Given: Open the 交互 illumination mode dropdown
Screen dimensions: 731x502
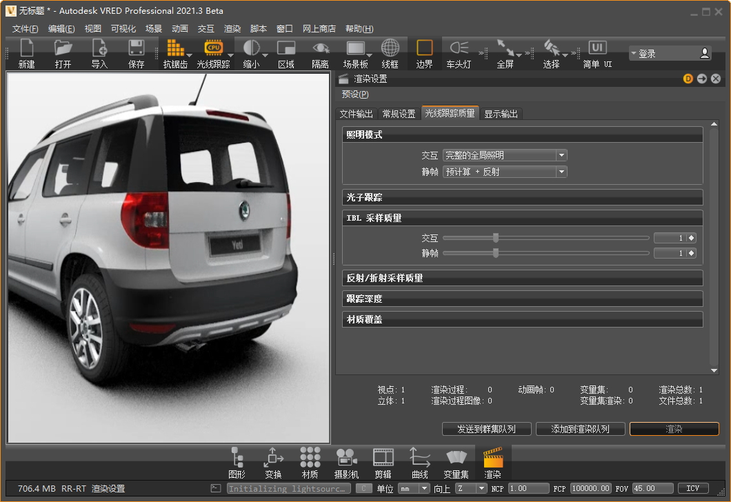Looking at the screenshot, I should pyautogui.click(x=505, y=155).
